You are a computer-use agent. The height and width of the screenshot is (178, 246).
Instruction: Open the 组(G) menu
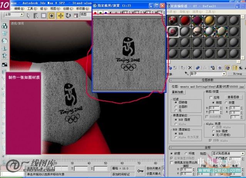[x=44, y=8]
